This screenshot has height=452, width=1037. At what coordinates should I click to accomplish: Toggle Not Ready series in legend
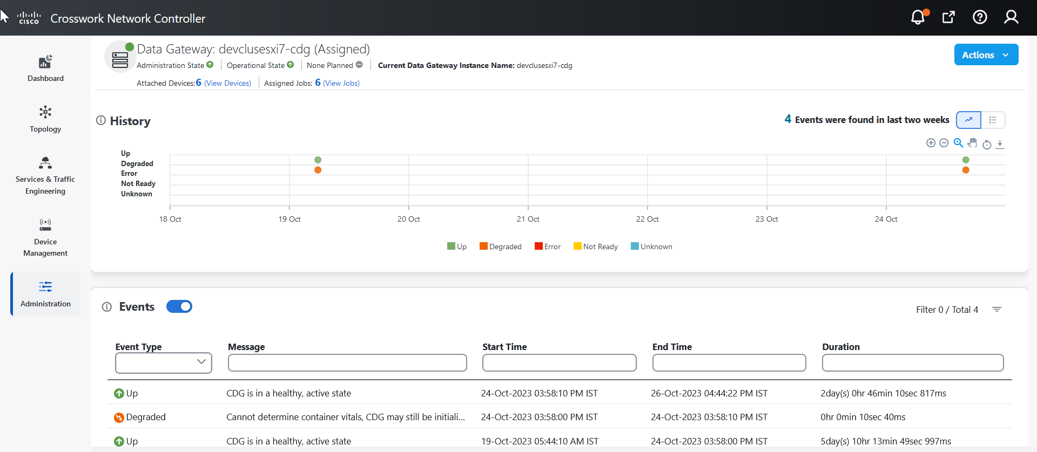[596, 246]
